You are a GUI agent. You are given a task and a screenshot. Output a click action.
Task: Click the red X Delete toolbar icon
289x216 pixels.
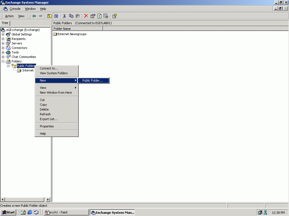[86, 16]
